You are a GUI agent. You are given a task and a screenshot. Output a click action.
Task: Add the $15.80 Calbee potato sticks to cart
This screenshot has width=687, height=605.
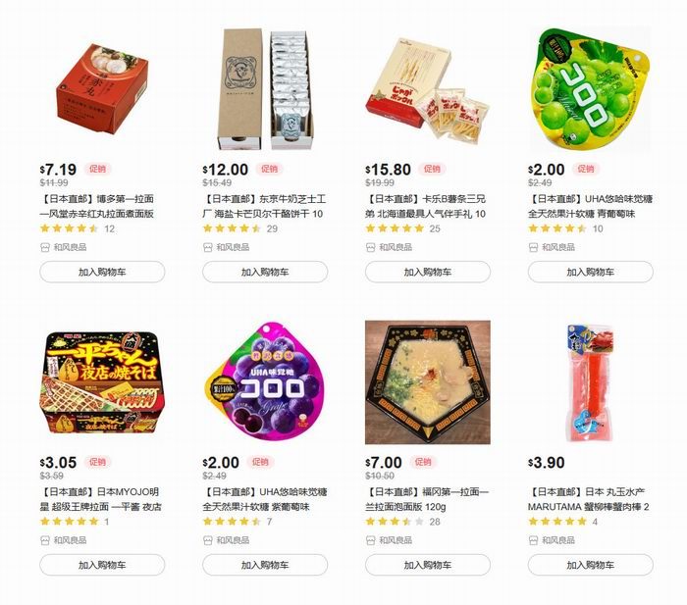click(x=428, y=272)
